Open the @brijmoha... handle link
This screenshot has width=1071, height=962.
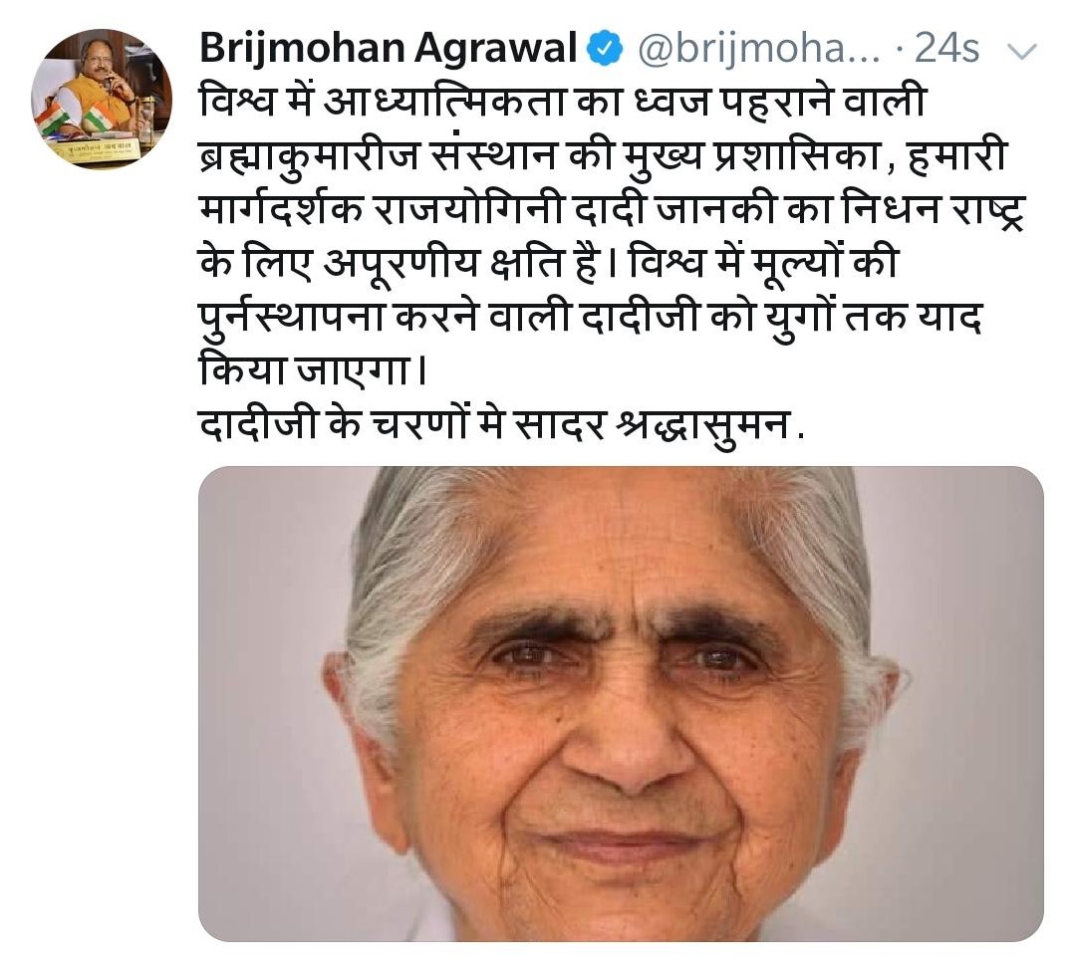758,50
